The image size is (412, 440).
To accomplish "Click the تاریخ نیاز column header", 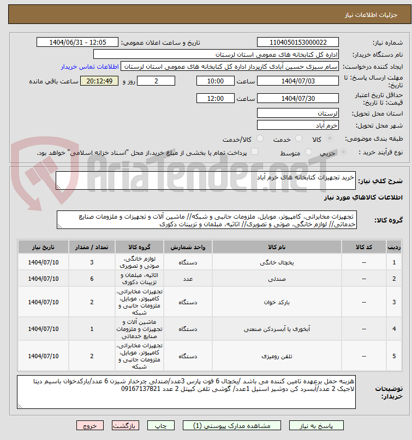I will click(x=43, y=247).
